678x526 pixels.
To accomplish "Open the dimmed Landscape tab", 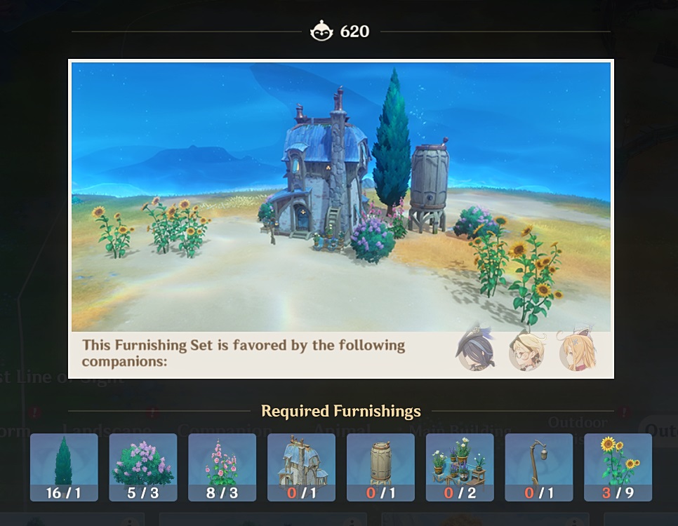I will click(x=107, y=430).
